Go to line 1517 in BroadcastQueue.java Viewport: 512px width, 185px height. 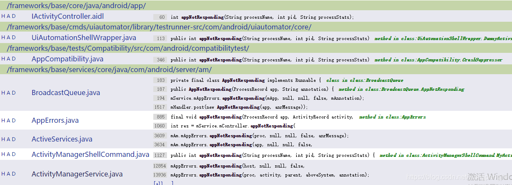point(160,107)
